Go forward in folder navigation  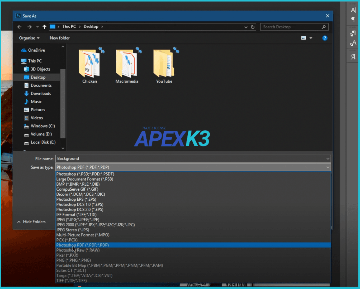pyautogui.click(x=29, y=27)
